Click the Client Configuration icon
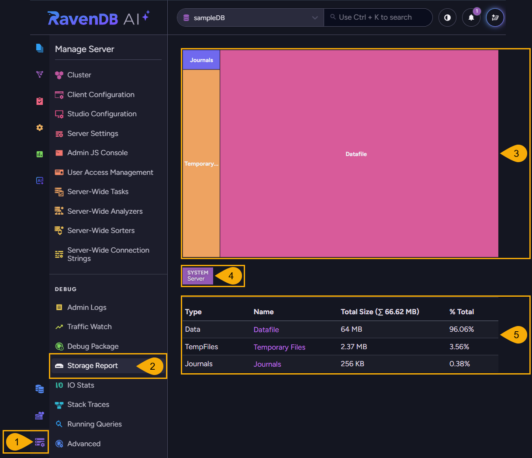Image resolution: width=532 pixels, height=458 pixels. pos(59,94)
